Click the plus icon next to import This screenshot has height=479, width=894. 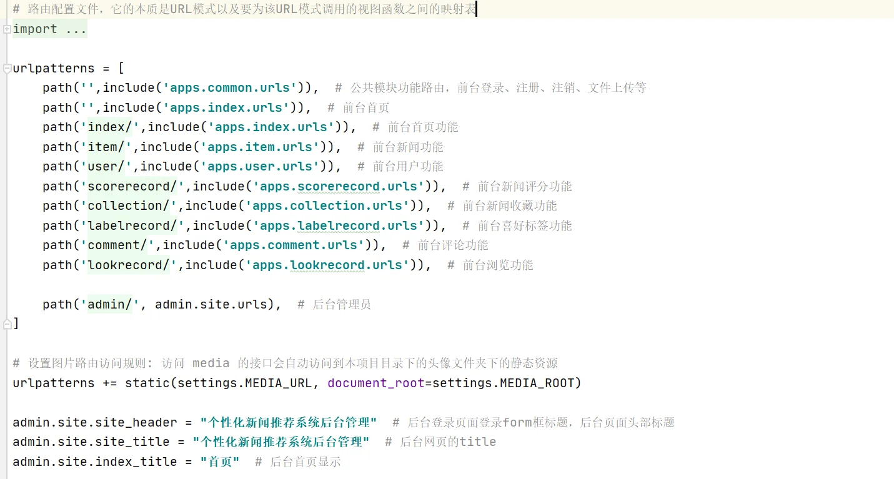pos(6,29)
